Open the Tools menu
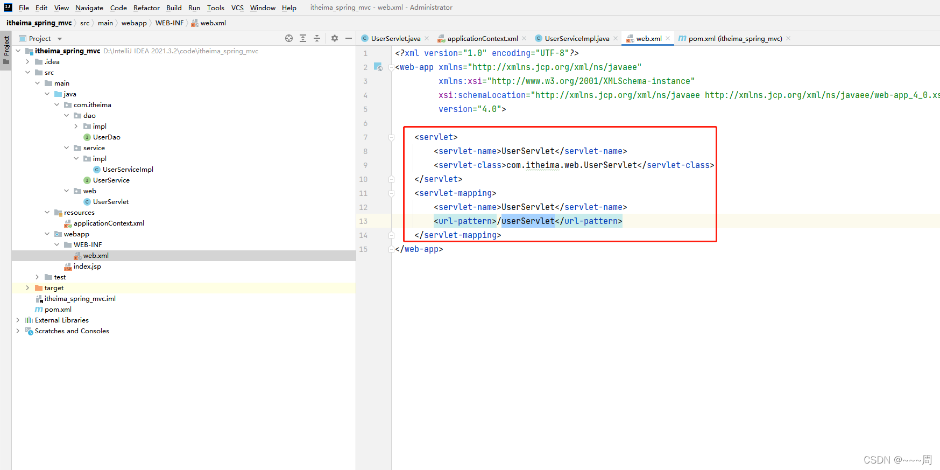The width and height of the screenshot is (940, 470). (x=215, y=8)
